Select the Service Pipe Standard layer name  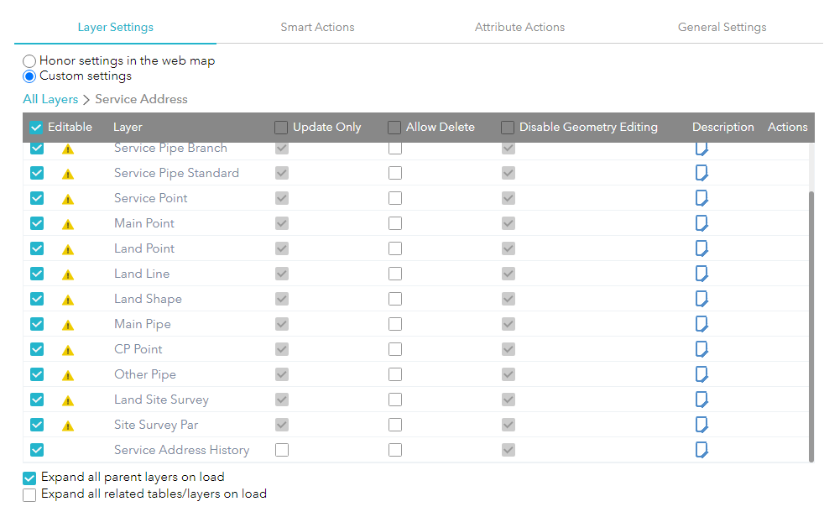tap(175, 173)
